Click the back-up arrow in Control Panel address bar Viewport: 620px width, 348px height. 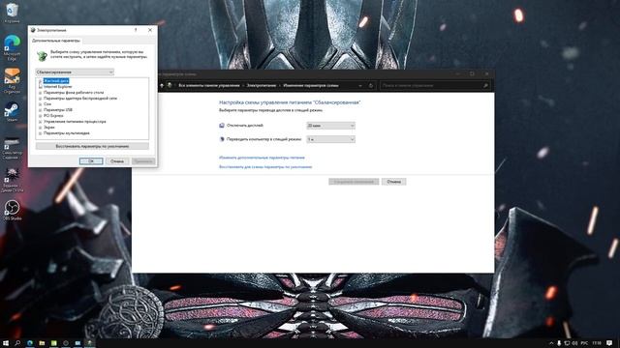coord(162,85)
